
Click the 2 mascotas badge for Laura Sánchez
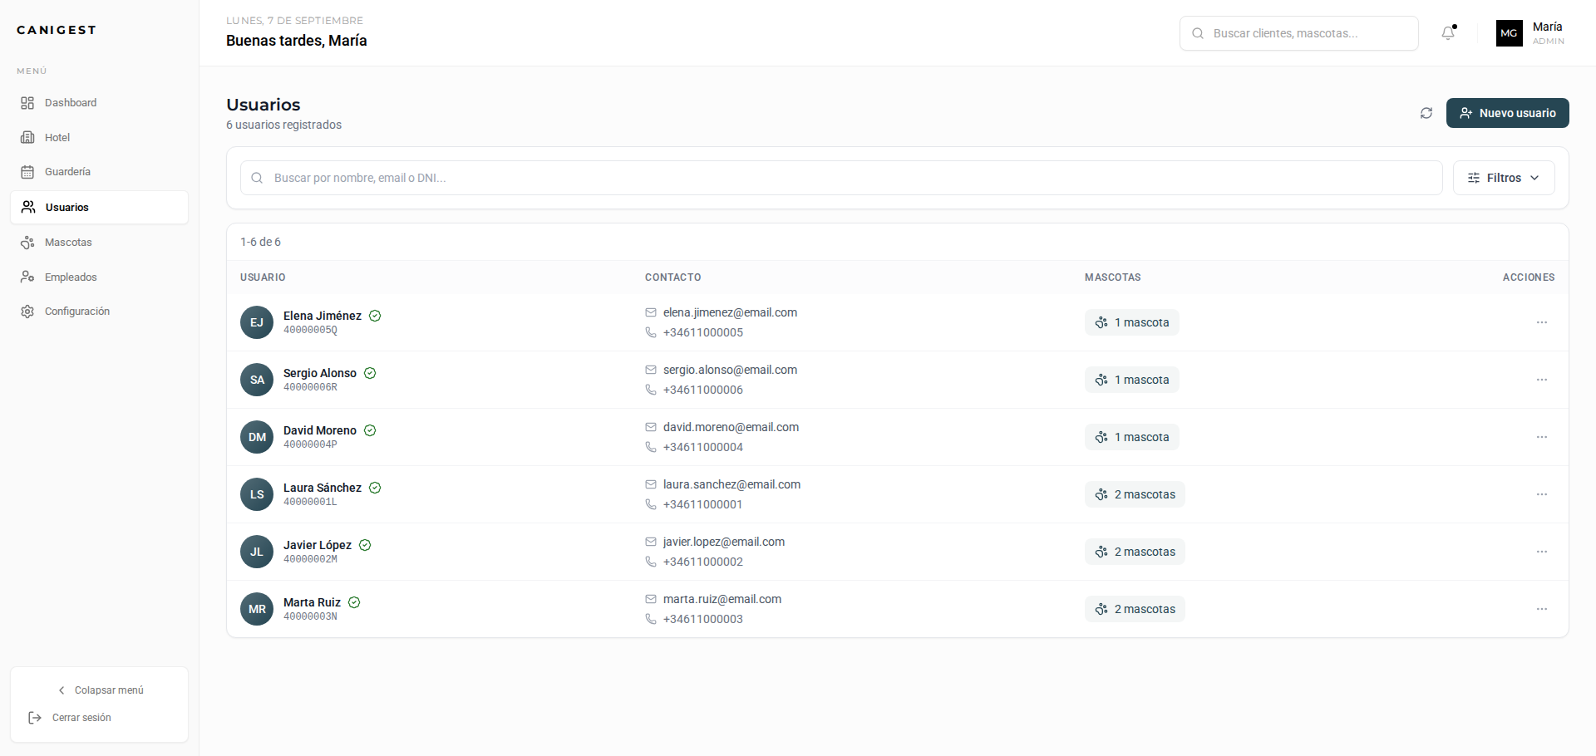(x=1135, y=494)
